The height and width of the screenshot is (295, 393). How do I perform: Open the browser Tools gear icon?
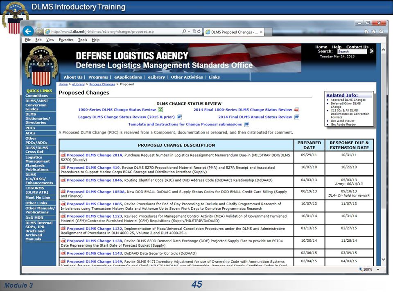click(x=381, y=32)
